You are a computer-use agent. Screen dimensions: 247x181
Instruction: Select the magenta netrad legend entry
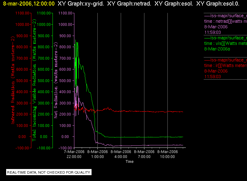point(225,24)
